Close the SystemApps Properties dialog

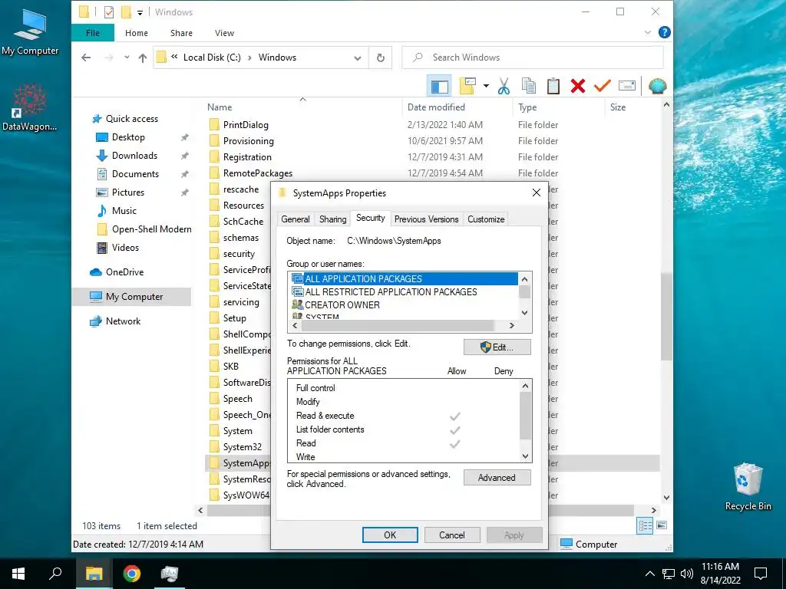536,192
